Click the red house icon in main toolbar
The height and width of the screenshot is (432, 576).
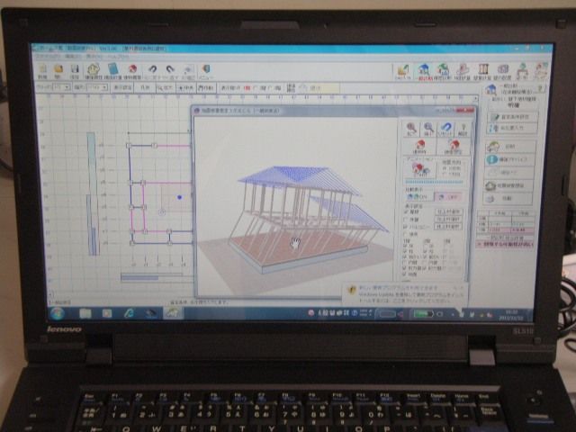(x=132, y=70)
